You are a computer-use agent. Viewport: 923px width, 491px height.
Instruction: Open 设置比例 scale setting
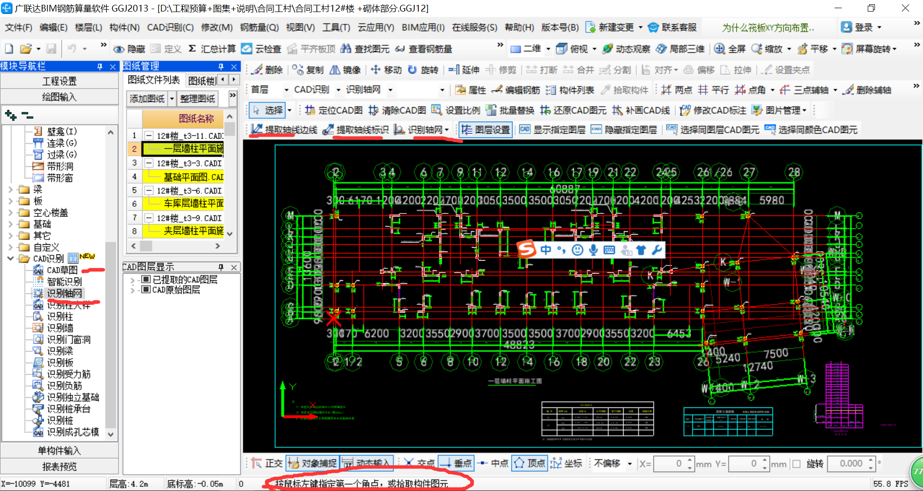[456, 110]
